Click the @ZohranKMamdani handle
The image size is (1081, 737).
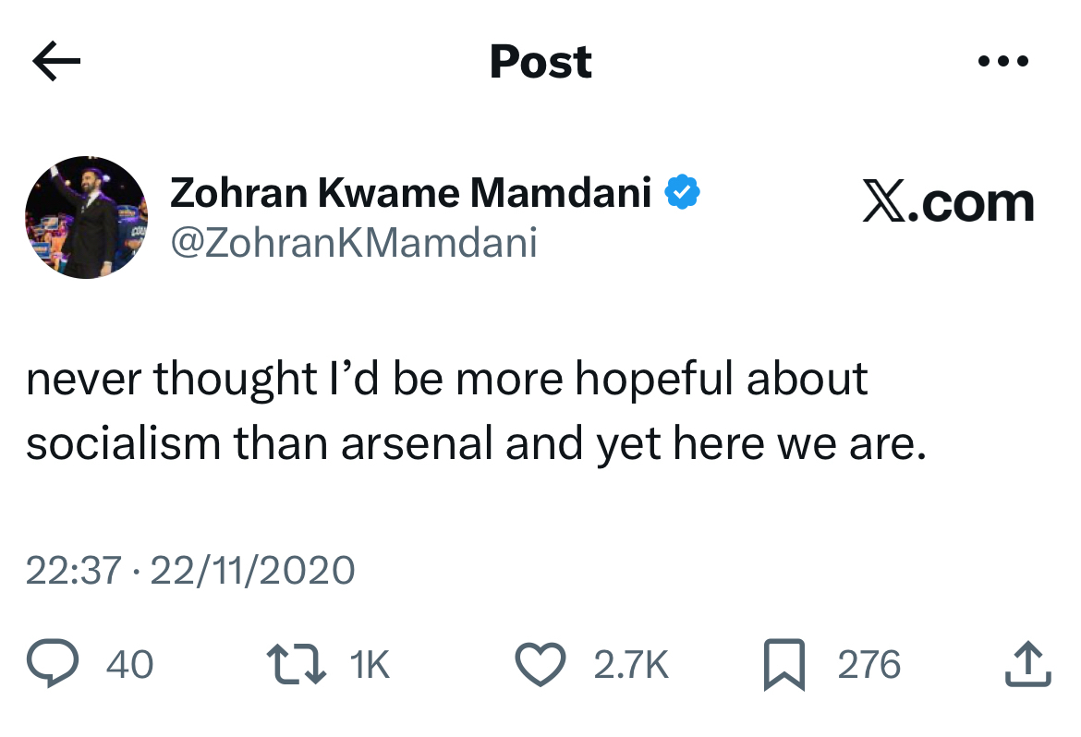[x=353, y=243]
